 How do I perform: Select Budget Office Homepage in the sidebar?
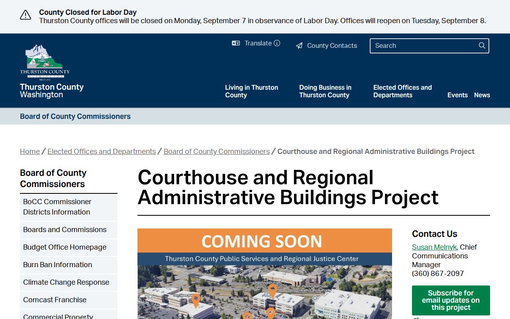[x=69, y=247]
